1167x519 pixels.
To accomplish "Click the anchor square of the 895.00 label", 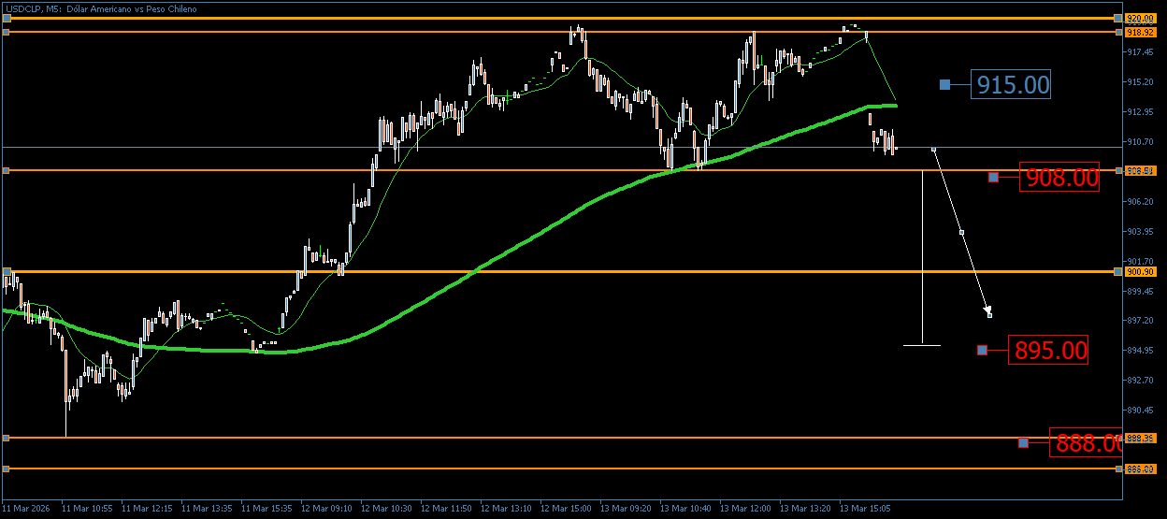I will pyautogui.click(x=982, y=350).
